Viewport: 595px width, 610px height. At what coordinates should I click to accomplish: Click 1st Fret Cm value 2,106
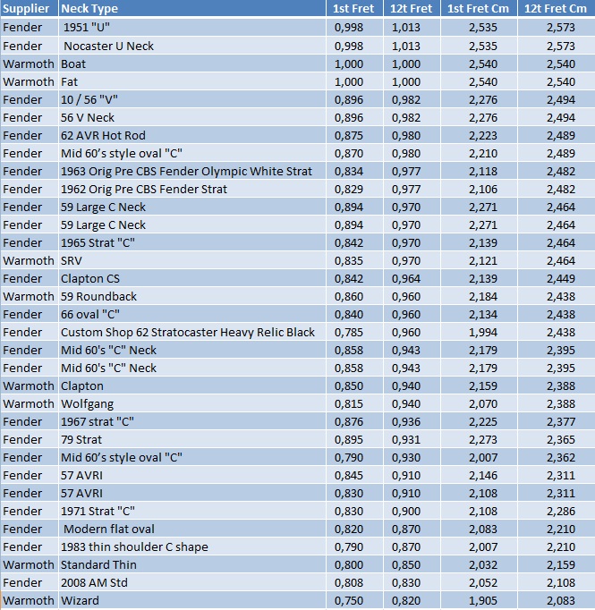click(x=479, y=189)
